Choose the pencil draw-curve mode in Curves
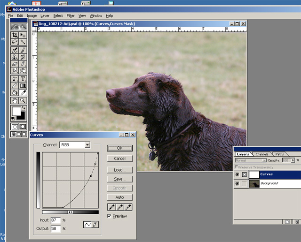Screen dimensions: 301x242 point(95,225)
